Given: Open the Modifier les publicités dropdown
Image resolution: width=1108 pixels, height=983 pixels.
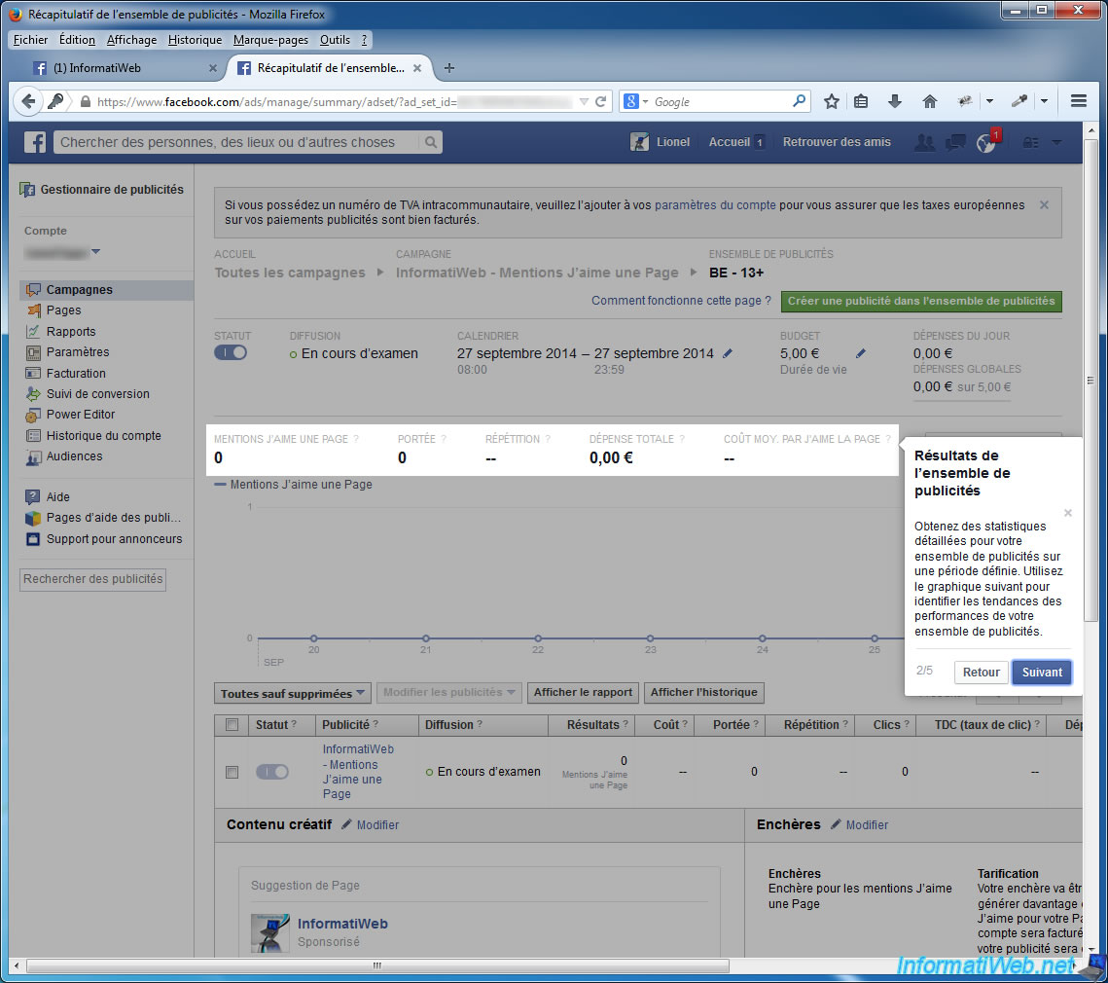Looking at the screenshot, I should [x=448, y=692].
